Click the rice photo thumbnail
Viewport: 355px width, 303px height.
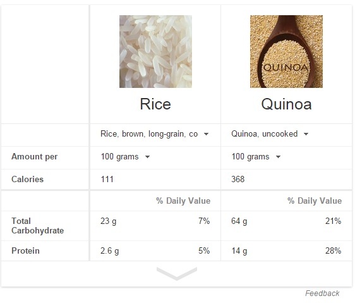(155, 51)
